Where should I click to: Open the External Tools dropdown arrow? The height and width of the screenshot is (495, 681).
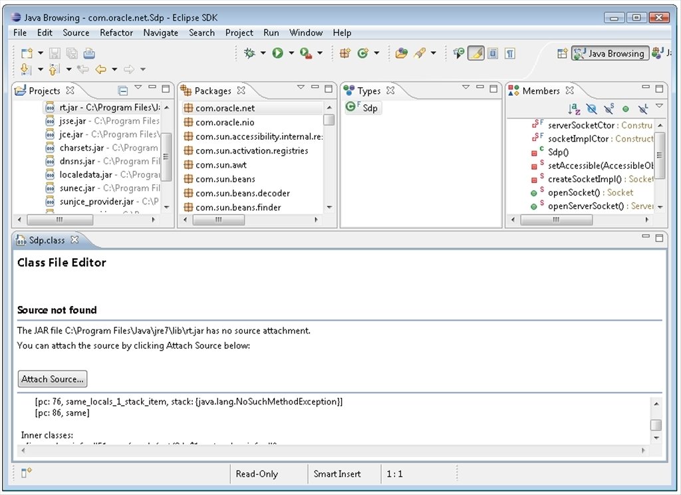320,53
